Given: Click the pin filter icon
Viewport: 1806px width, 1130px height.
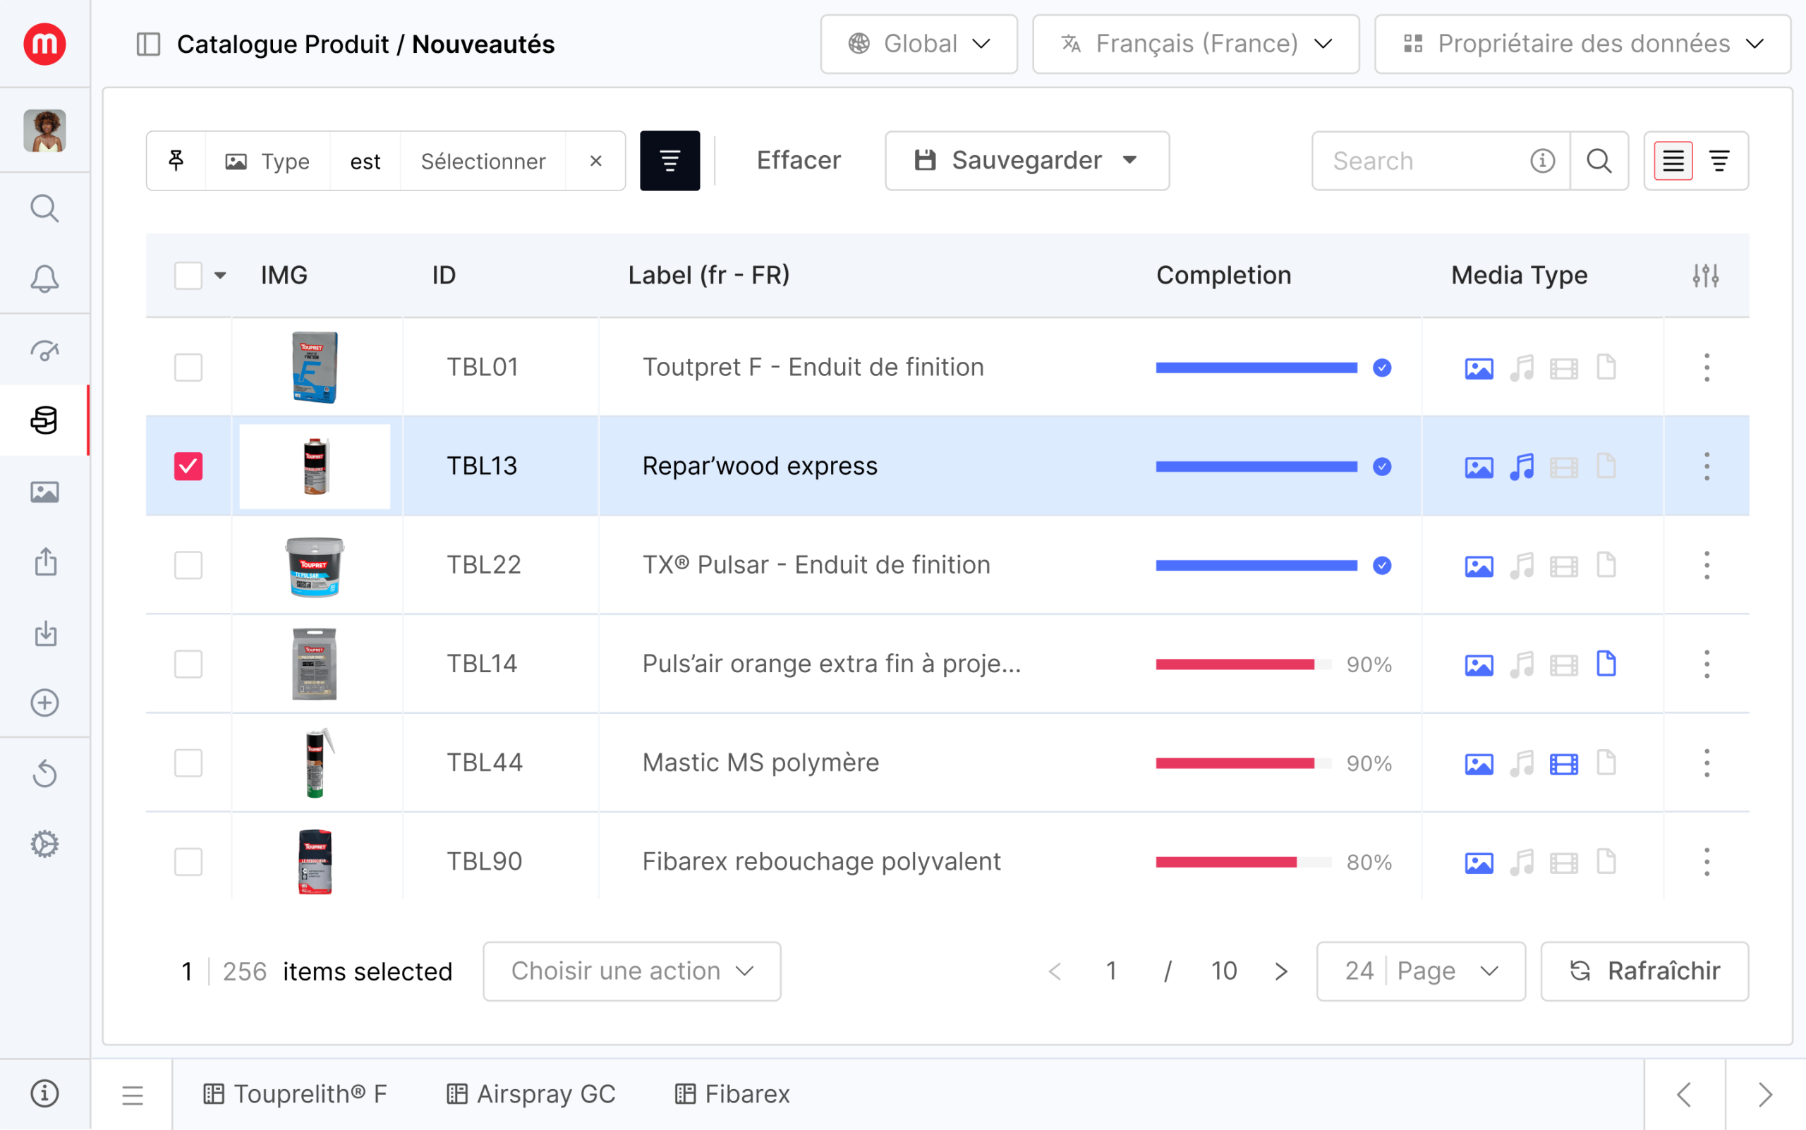Looking at the screenshot, I should [x=176, y=161].
